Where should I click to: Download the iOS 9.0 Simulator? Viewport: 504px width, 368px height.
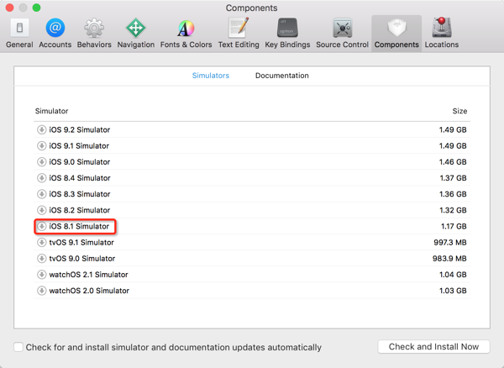coord(41,161)
